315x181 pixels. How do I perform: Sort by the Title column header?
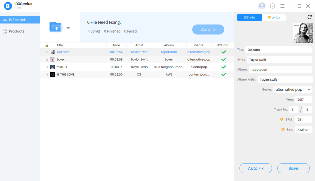click(60, 45)
